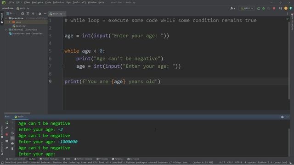This screenshot has height=165, width=294.
Task: Toggle the Structure side tool button
Action: [x=2, y=148]
